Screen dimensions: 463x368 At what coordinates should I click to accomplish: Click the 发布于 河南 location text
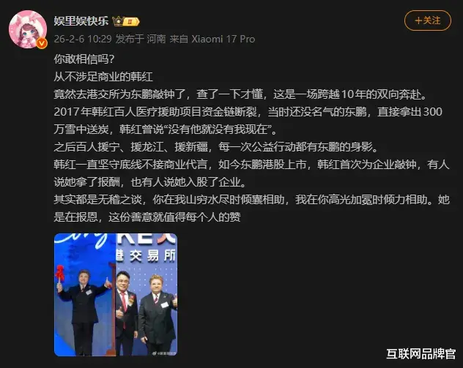pos(141,39)
